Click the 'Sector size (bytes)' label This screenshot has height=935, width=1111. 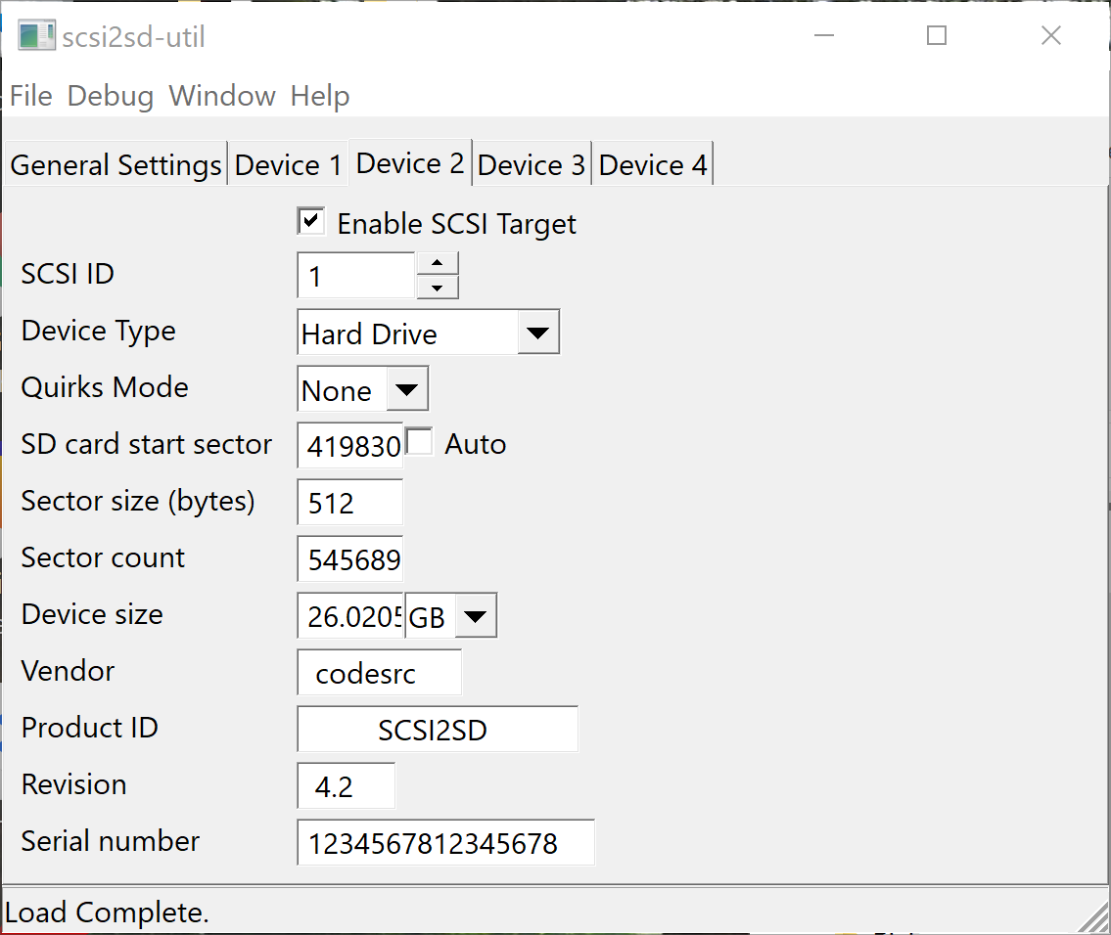click(x=138, y=502)
